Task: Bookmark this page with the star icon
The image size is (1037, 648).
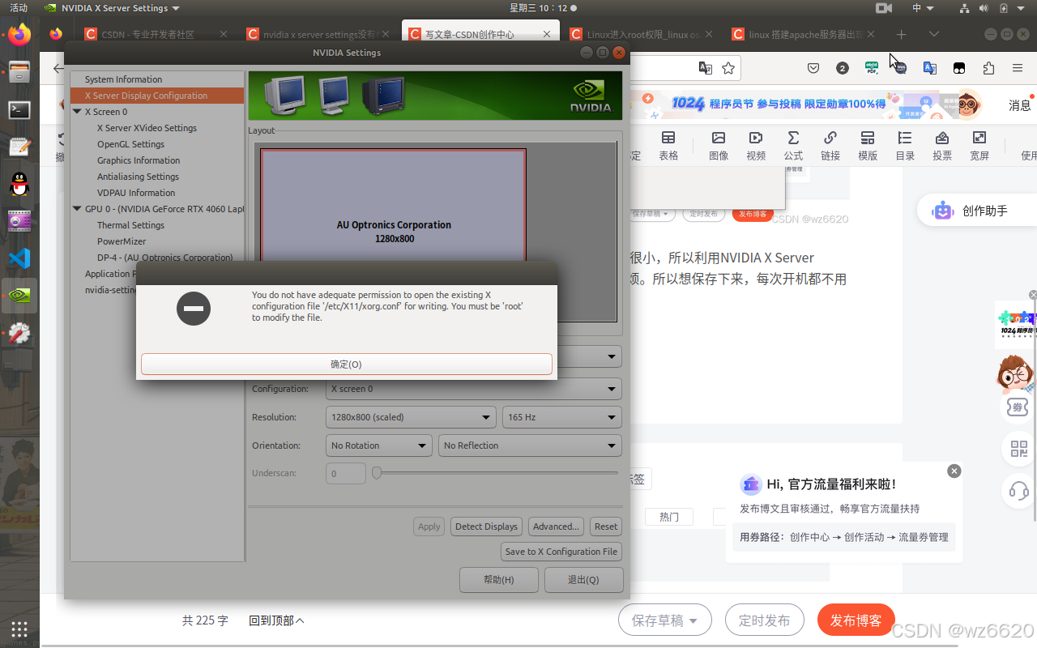Action: (x=728, y=69)
